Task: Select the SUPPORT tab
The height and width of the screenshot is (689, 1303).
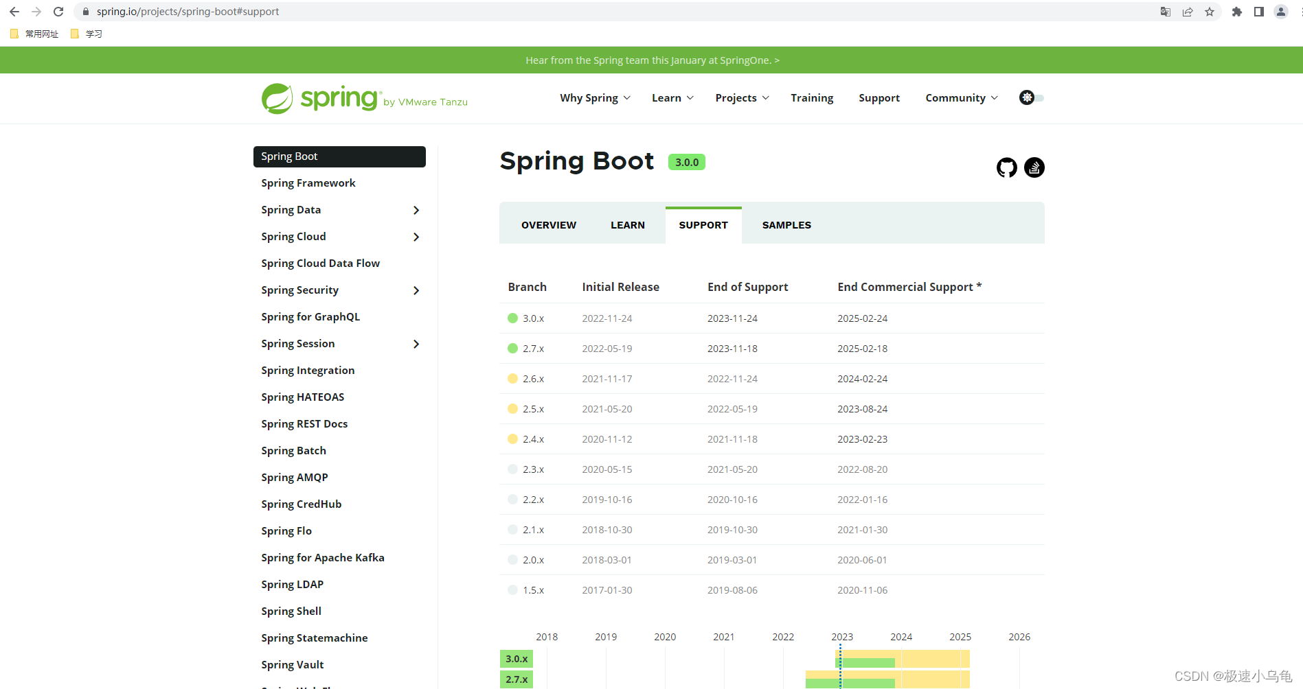Action: coord(703,225)
